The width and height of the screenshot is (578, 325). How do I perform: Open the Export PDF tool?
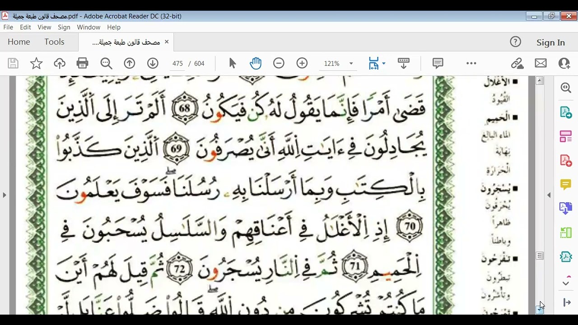point(566,112)
